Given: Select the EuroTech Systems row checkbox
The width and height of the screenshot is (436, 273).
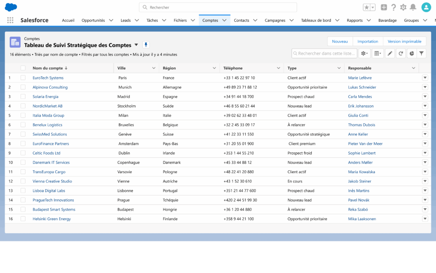Looking at the screenshot, I should (23, 78).
